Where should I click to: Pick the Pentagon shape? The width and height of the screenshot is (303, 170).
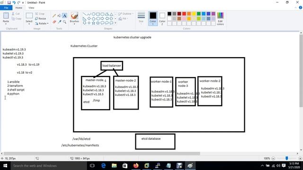click(94, 19)
